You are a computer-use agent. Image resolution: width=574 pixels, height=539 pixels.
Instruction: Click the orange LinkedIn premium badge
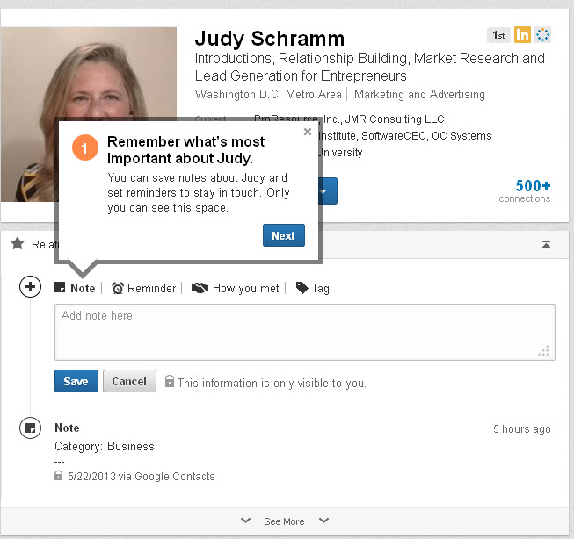pyautogui.click(x=522, y=35)
